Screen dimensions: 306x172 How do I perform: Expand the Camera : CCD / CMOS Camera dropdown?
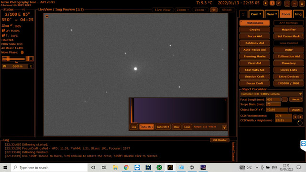click(x=272, y=94)
